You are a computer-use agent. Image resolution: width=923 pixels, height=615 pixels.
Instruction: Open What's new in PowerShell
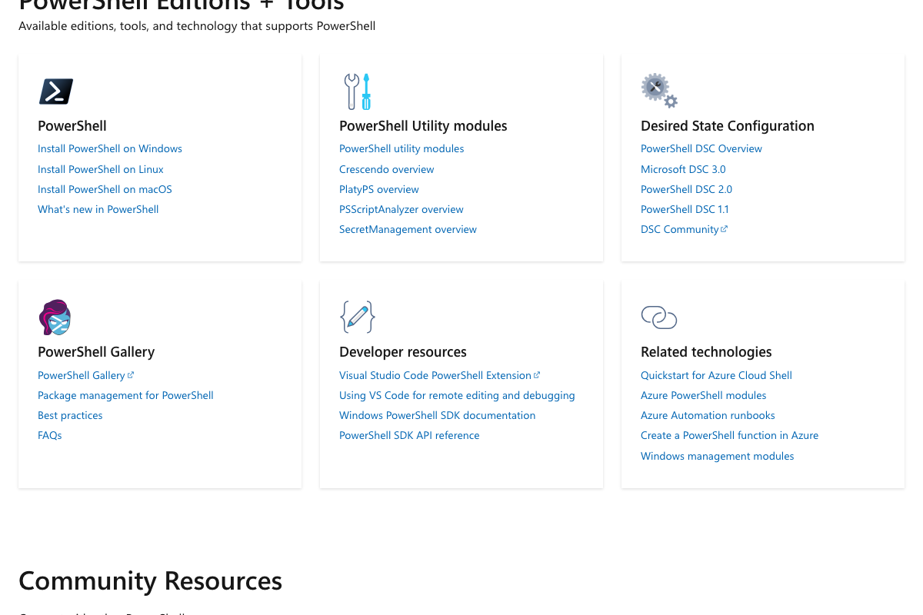(98, 209)
